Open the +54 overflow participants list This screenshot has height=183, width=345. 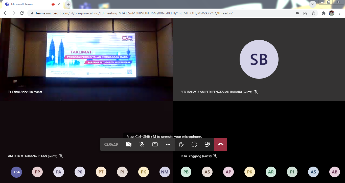pyautogui.click(x=16, y=172)
